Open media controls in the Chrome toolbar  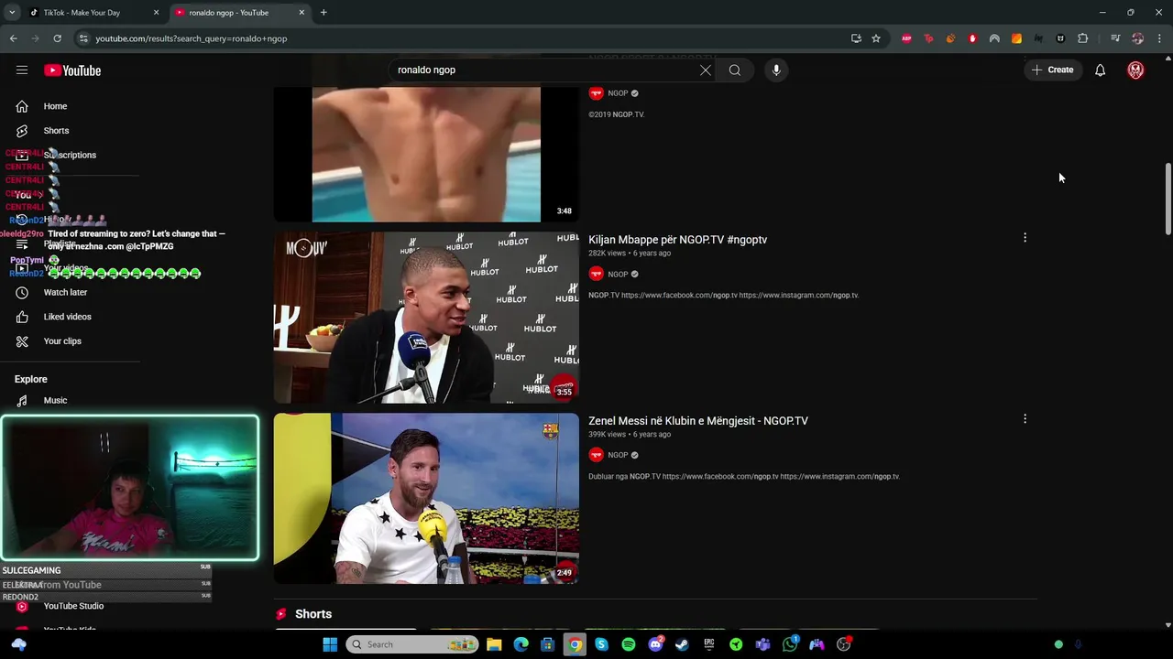pyautogui.click(x=1115, y=38)
